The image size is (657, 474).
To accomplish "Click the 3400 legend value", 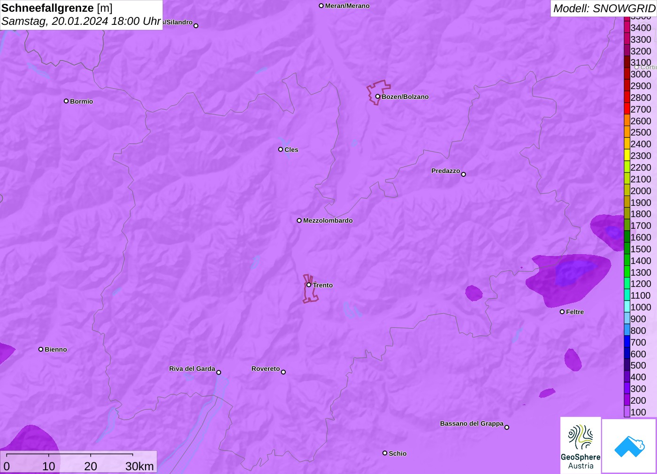I will (x=641, y=28).
